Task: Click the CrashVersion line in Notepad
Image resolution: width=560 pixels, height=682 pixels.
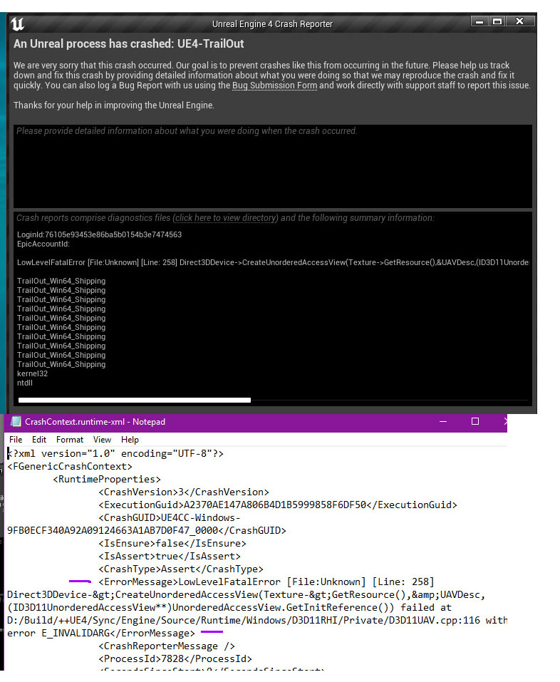Action: (184, 492)
